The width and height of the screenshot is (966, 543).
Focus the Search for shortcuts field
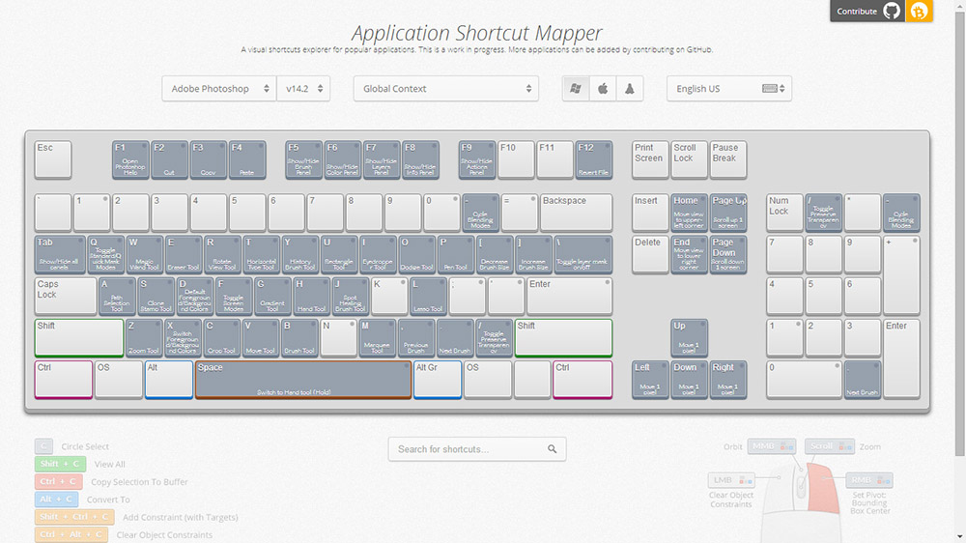tap(477, 449)
